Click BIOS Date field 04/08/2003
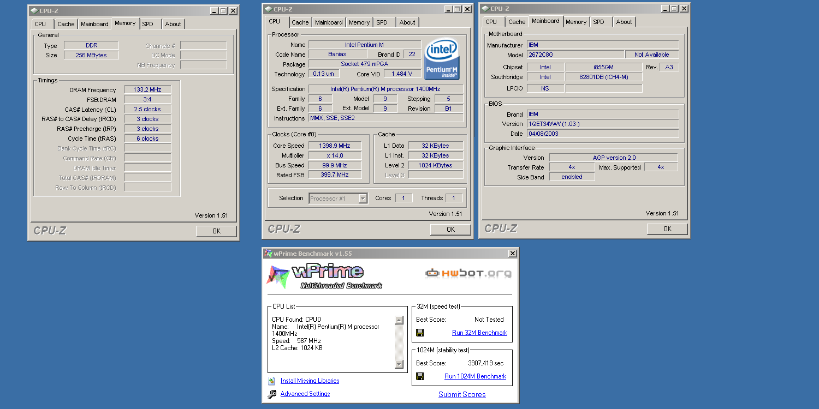This screenshot has width=819, height=409. pyautogui.click(x=603, y=134)
